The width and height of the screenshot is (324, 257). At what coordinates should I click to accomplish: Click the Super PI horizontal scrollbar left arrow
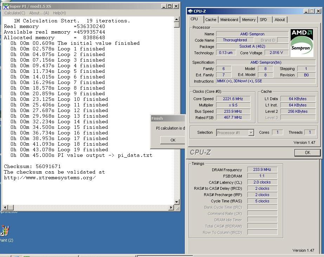tap(5, 207)
